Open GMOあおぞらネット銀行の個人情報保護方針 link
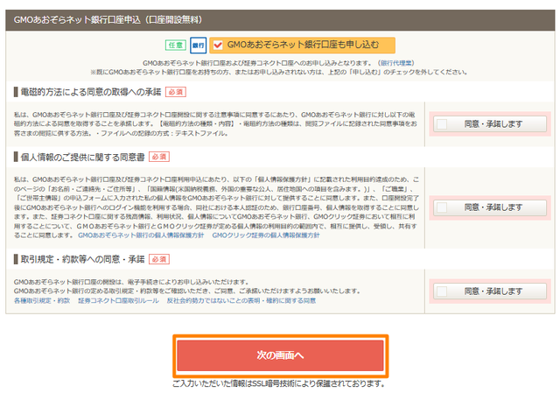The height and width of the screenshot is (400, 560). (x=141, y=235)
